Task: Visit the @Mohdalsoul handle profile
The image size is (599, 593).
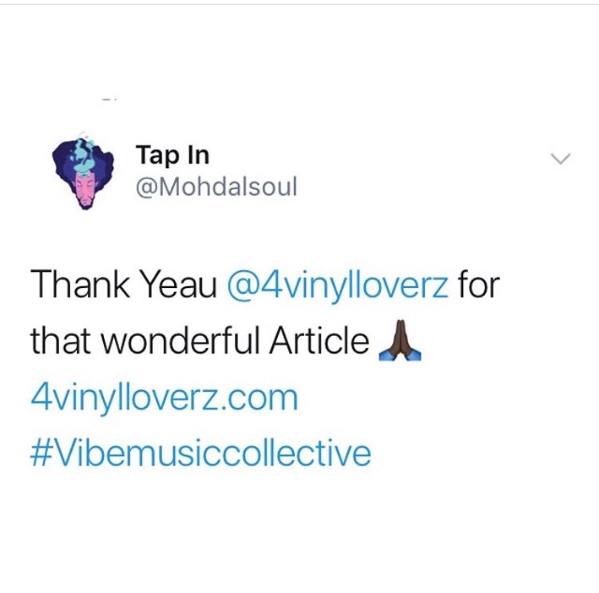Action: point(216,187)
